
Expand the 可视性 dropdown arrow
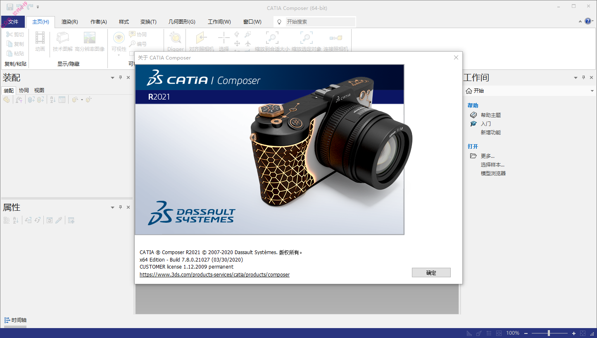[x=119, y=55]
